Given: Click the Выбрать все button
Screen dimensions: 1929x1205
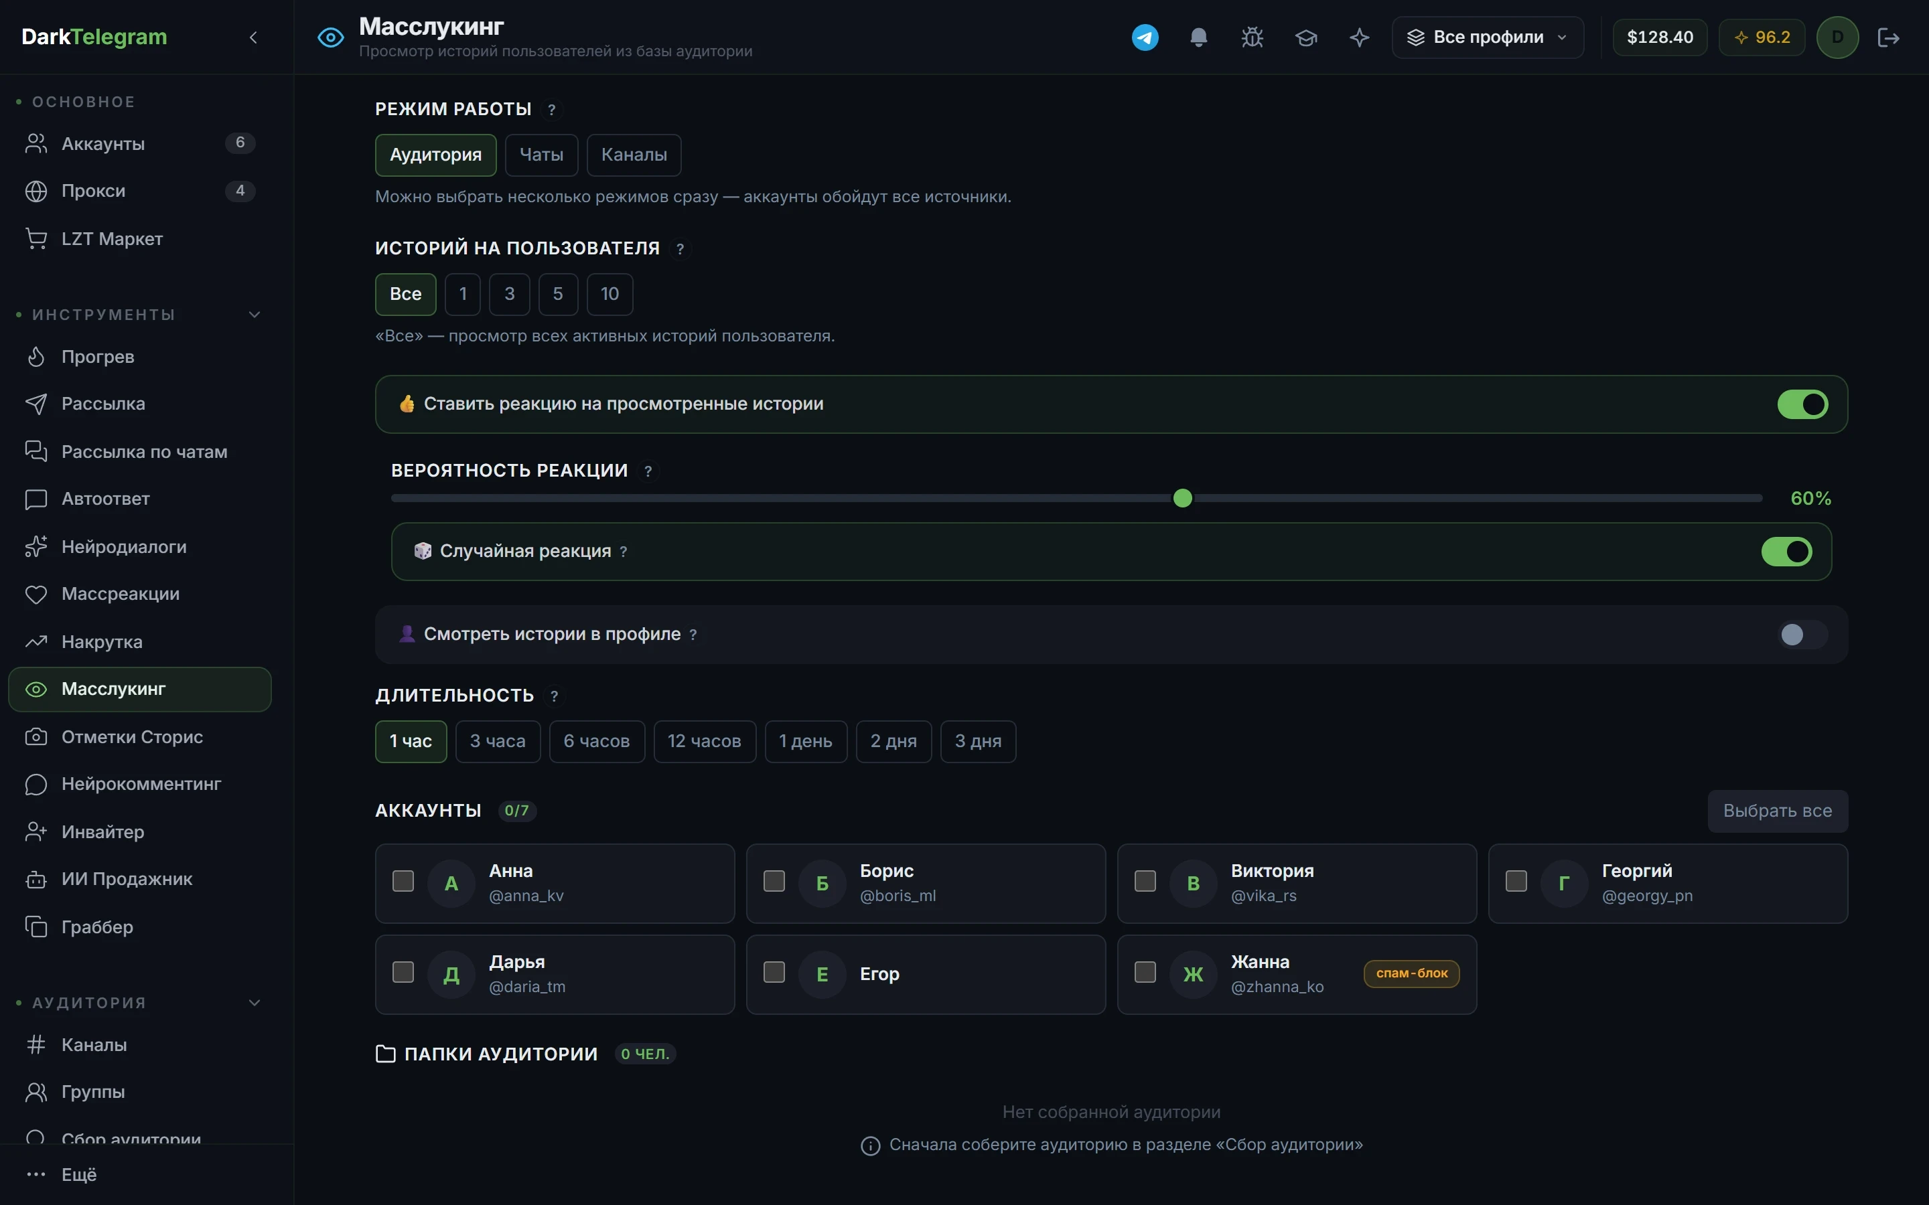Looking at the screenshot, I should [1778, 811].
